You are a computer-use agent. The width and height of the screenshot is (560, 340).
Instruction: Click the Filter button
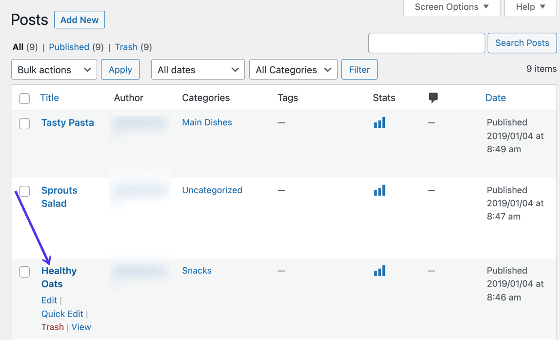click(359, 69)
